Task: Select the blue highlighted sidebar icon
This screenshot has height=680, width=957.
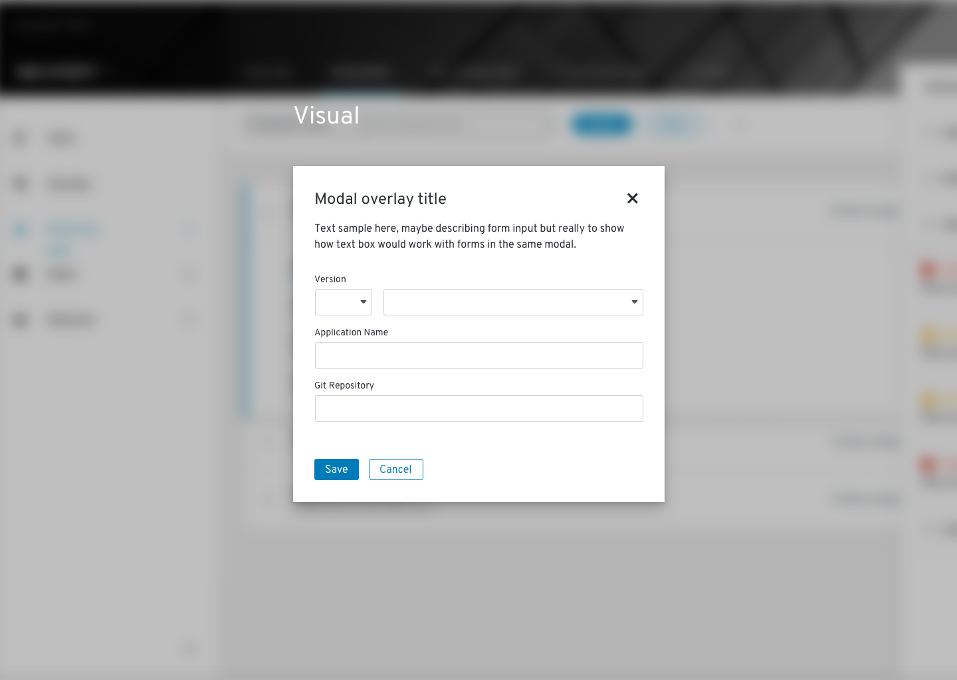Action: click(20, 230)
